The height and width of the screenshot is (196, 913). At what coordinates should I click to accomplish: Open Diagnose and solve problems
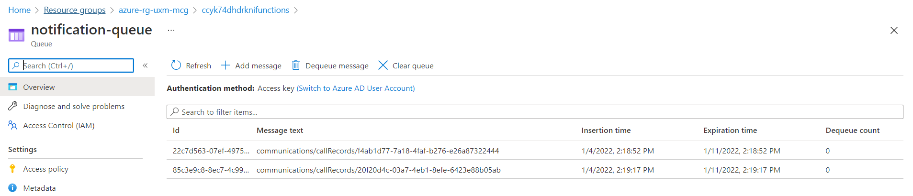coord(74,106)
